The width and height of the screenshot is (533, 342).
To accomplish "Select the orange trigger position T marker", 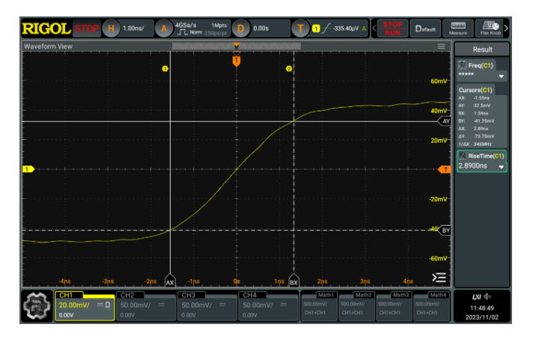I will (237, 61).
